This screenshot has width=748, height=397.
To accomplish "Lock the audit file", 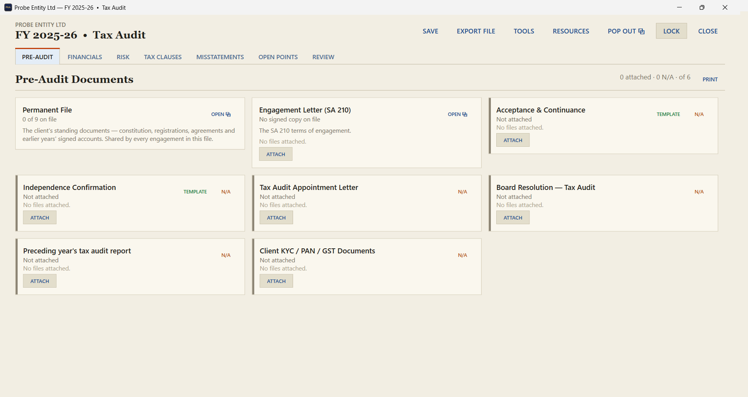I will tap(671, 31).
